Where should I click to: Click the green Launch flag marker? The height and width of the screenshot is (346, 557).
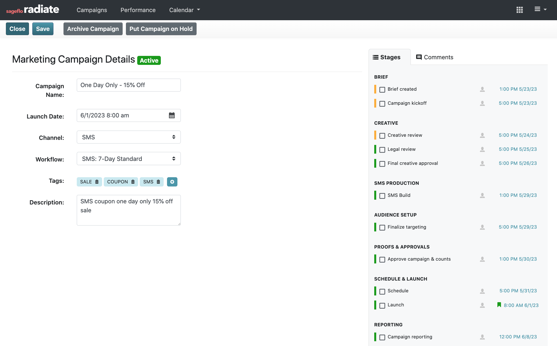pyautogui.click(x=499, y=305)
